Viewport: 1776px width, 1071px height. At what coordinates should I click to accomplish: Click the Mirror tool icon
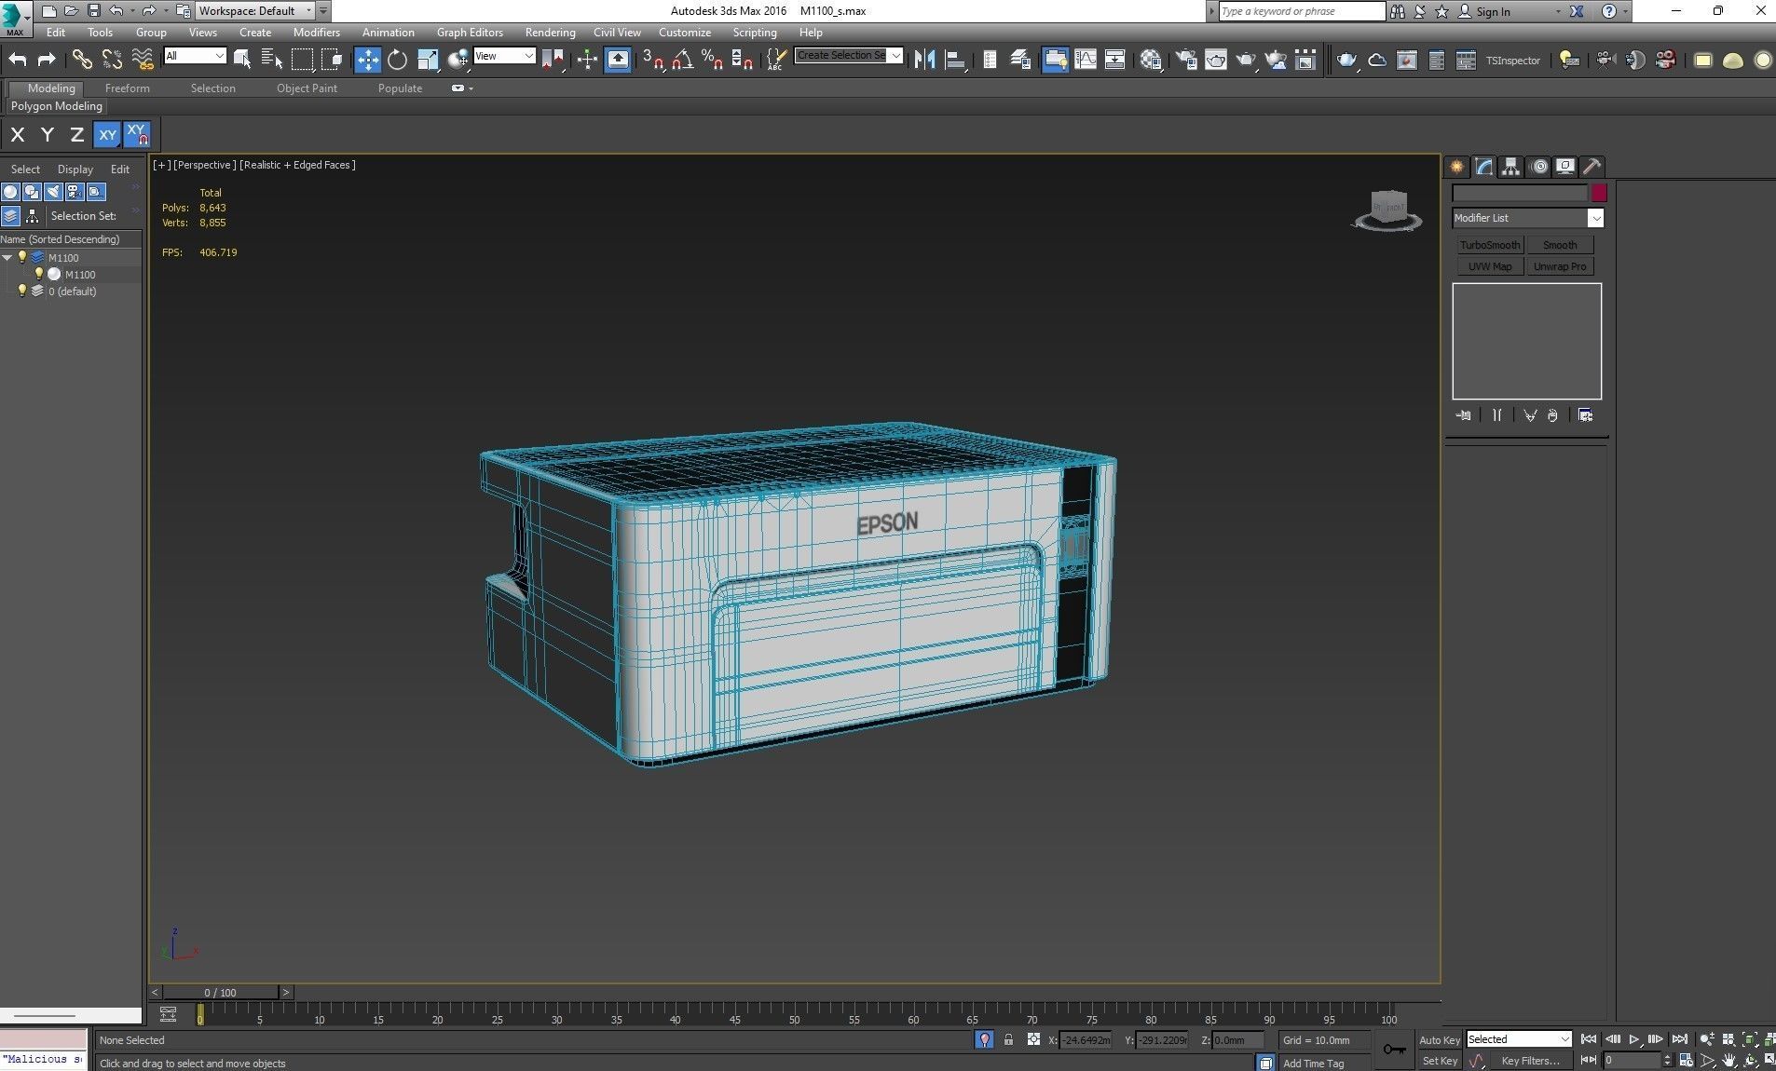point(924,60)
